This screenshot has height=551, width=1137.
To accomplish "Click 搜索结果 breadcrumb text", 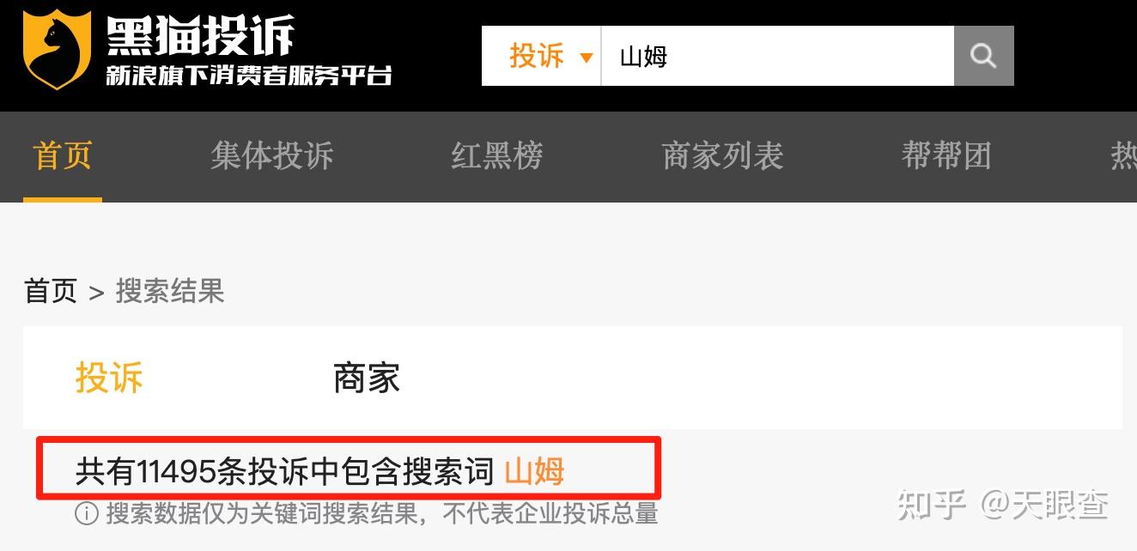I will coord(170,292).
